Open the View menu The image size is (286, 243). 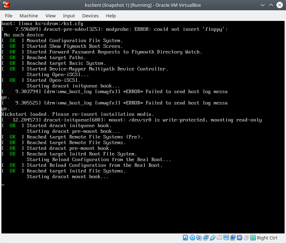pos(51,16)
